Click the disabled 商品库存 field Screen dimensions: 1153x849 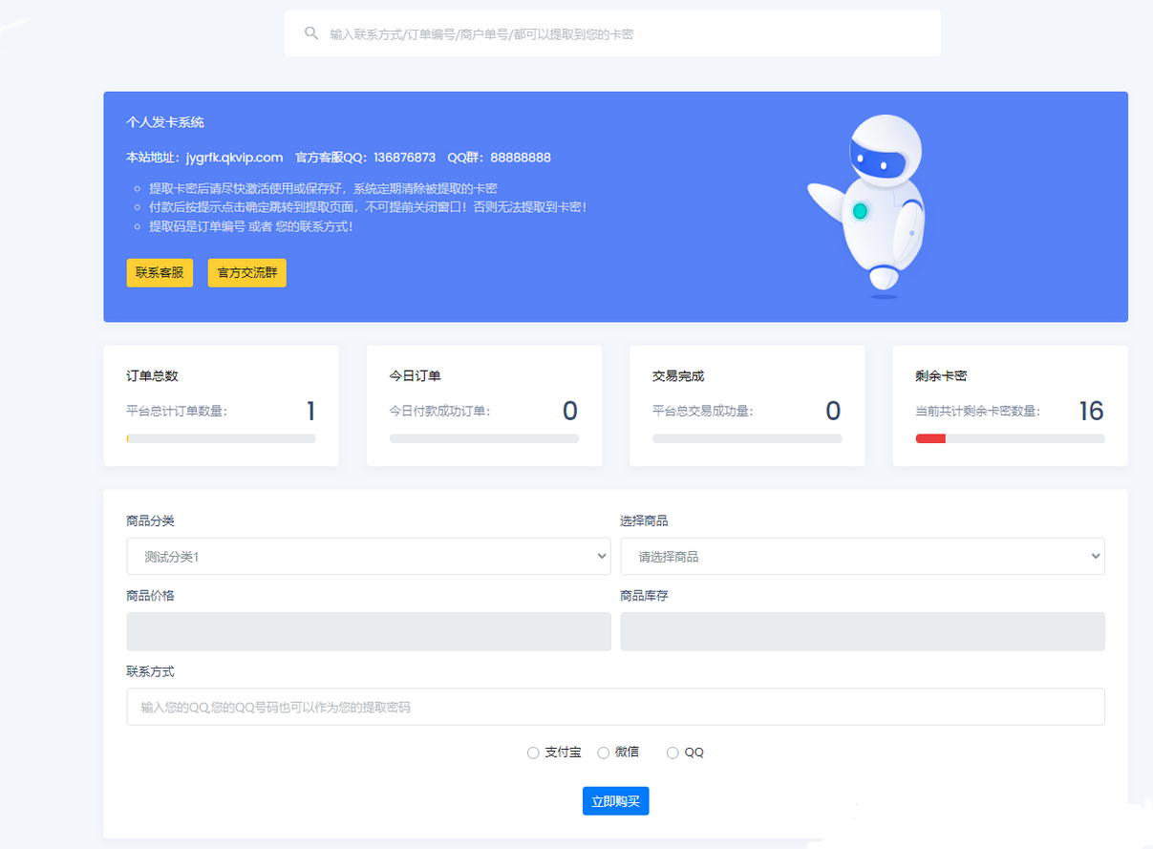(862, 631)
